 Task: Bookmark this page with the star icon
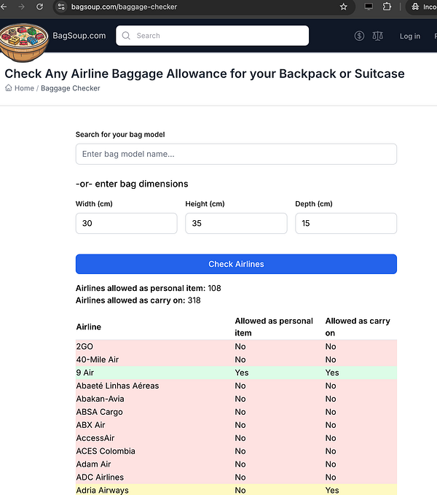pyautogui.click(x=343, y=7)
